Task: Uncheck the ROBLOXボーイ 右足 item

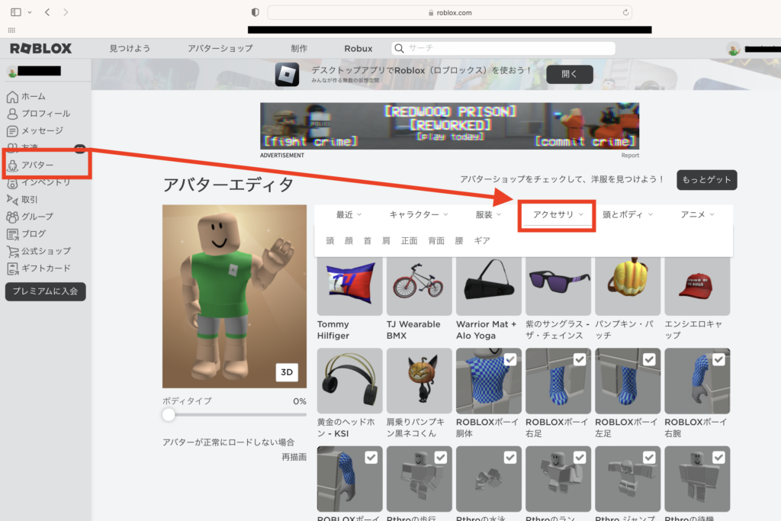Action: pos(580,359)
